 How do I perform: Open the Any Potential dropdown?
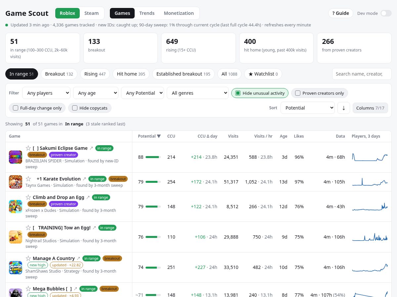(x=143, y=93)
